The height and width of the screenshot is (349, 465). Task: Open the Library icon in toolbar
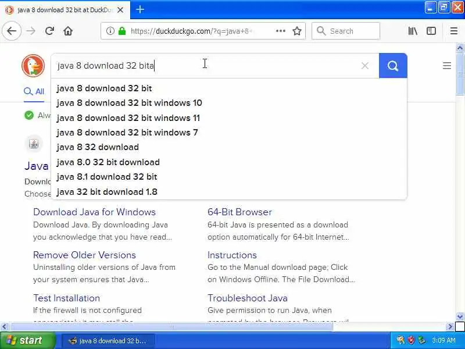[x=413, y=31]
